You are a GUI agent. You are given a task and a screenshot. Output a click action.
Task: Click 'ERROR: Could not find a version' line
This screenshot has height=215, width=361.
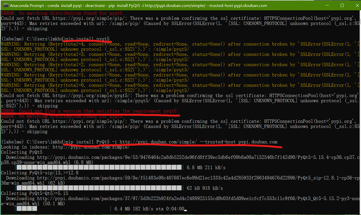[x=89, y=111]
